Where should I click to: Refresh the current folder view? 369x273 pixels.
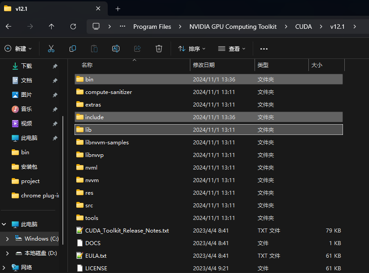tap(73, 27)
